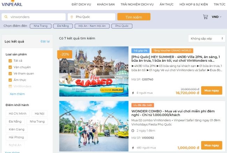Toggle the Vé tham quan checkbox
The image size is (227, 153).
coord(10,74)
